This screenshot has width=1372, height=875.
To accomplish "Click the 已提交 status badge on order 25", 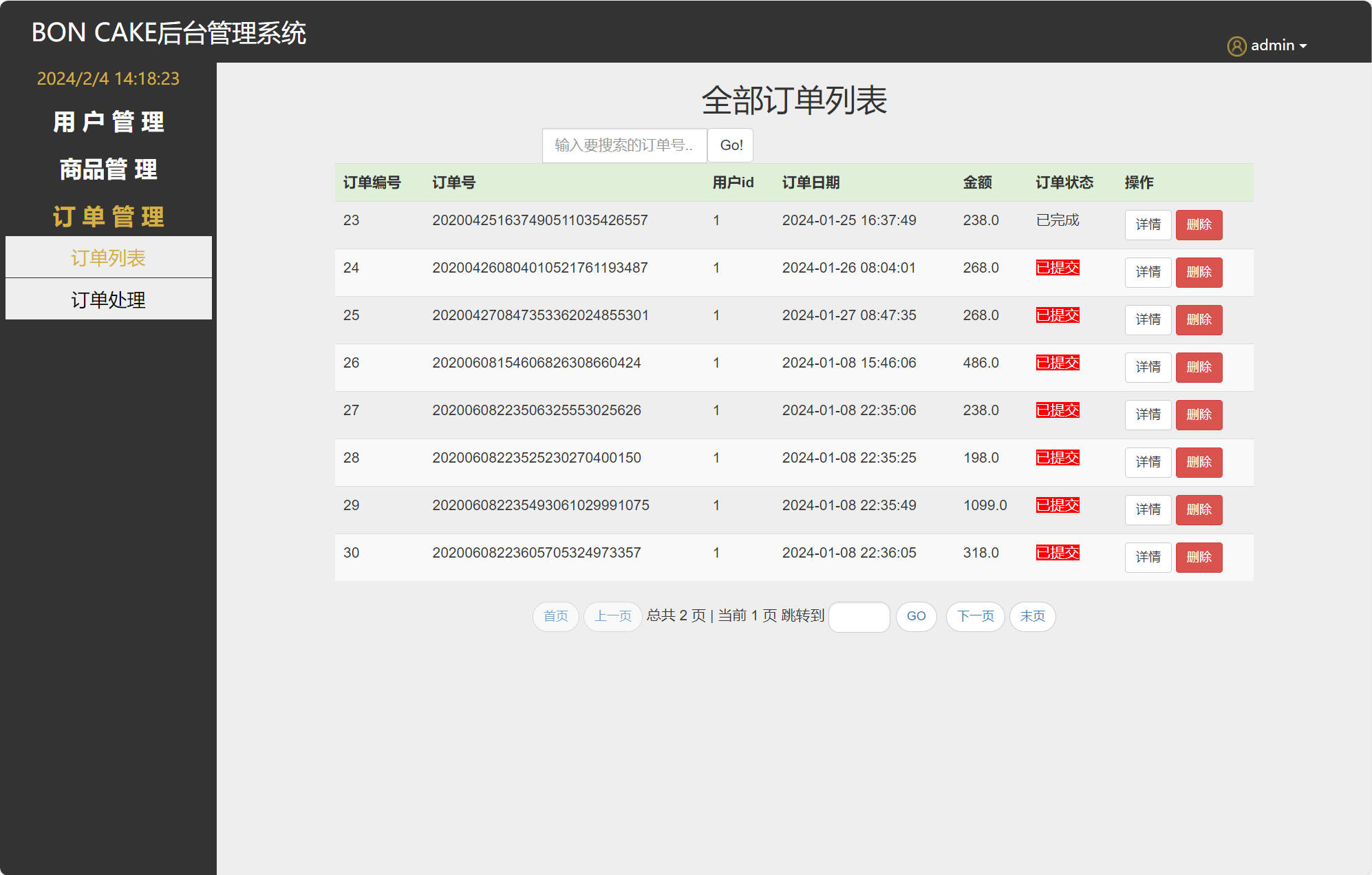I will [x=1058, y=315].
